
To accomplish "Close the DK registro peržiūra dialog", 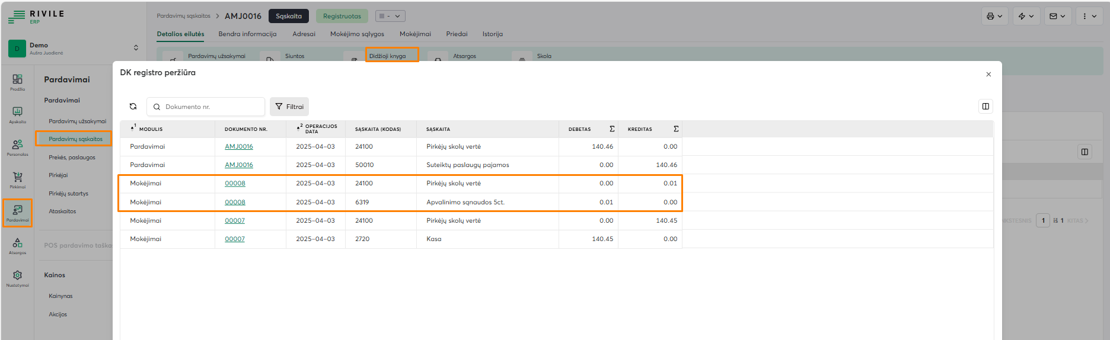I will tap(988, 75).
